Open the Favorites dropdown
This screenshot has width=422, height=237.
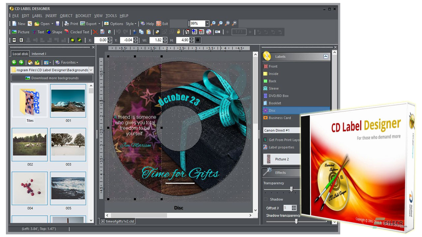click(x=67, y=62)
